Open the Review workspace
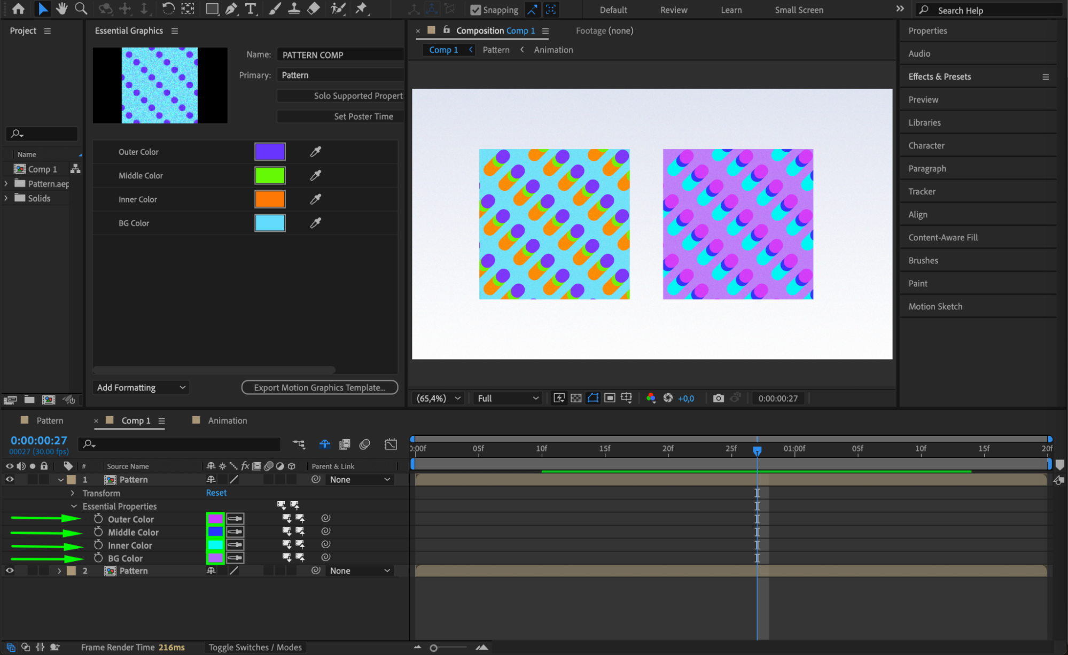1068x655 pixels. pyautogui.click(x=673, y=10)
